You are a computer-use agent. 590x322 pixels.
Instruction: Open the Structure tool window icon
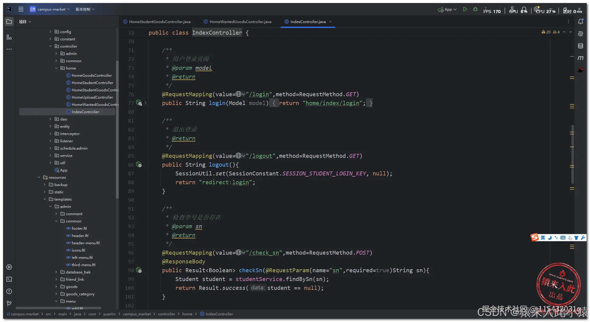9,37
